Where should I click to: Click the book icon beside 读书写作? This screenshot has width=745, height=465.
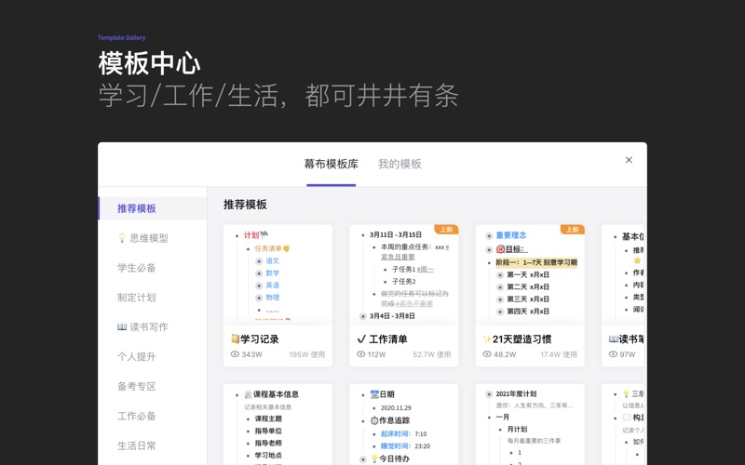tap(122, 327)
